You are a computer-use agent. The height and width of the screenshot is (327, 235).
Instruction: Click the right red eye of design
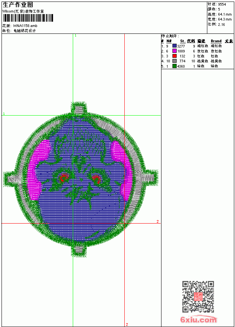pyautogui.click(x=96, y=179)
